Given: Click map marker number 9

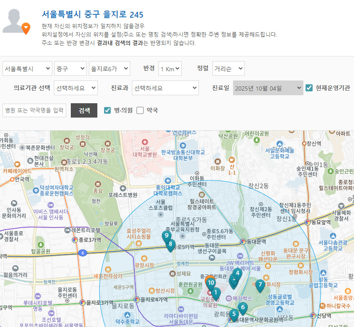Looking at the screenshot, I should click(x=166, y=236).
